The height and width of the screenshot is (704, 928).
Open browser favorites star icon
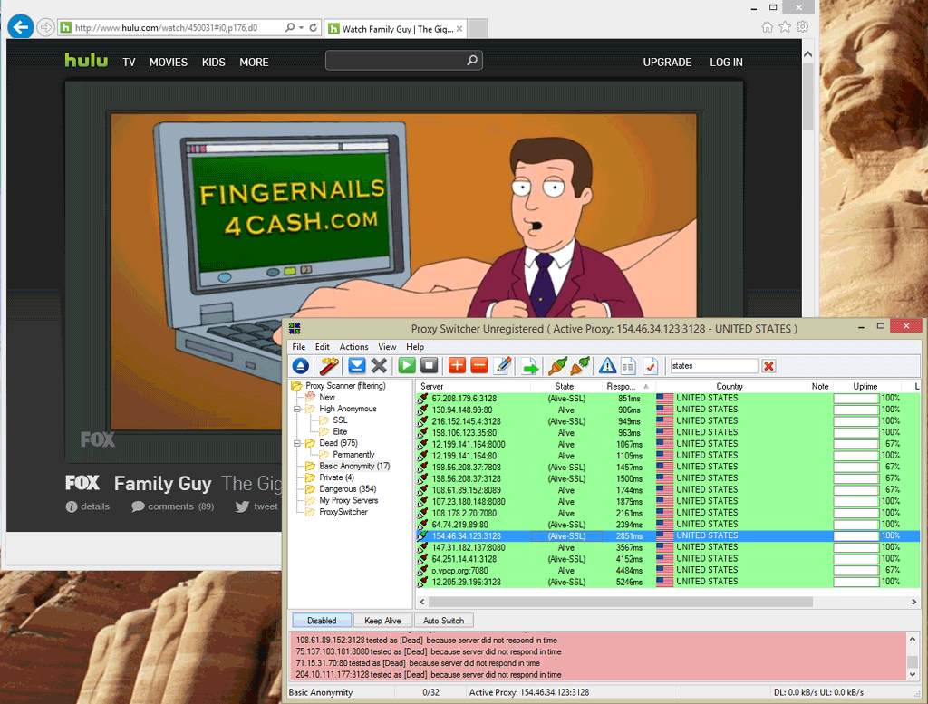click(x=785, y=27)
